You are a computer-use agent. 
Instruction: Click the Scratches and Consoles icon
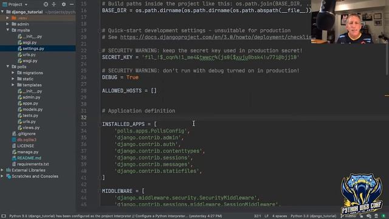pos(9,176)
